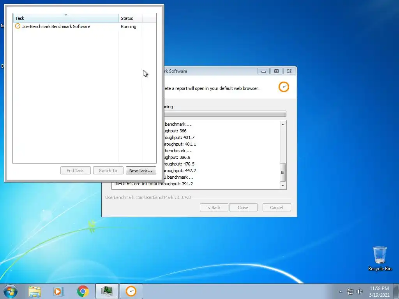The width and height of the screenshot is (399, 299).
Task: Switch to Task Manager in the taskbar
Action: point(107,291)
